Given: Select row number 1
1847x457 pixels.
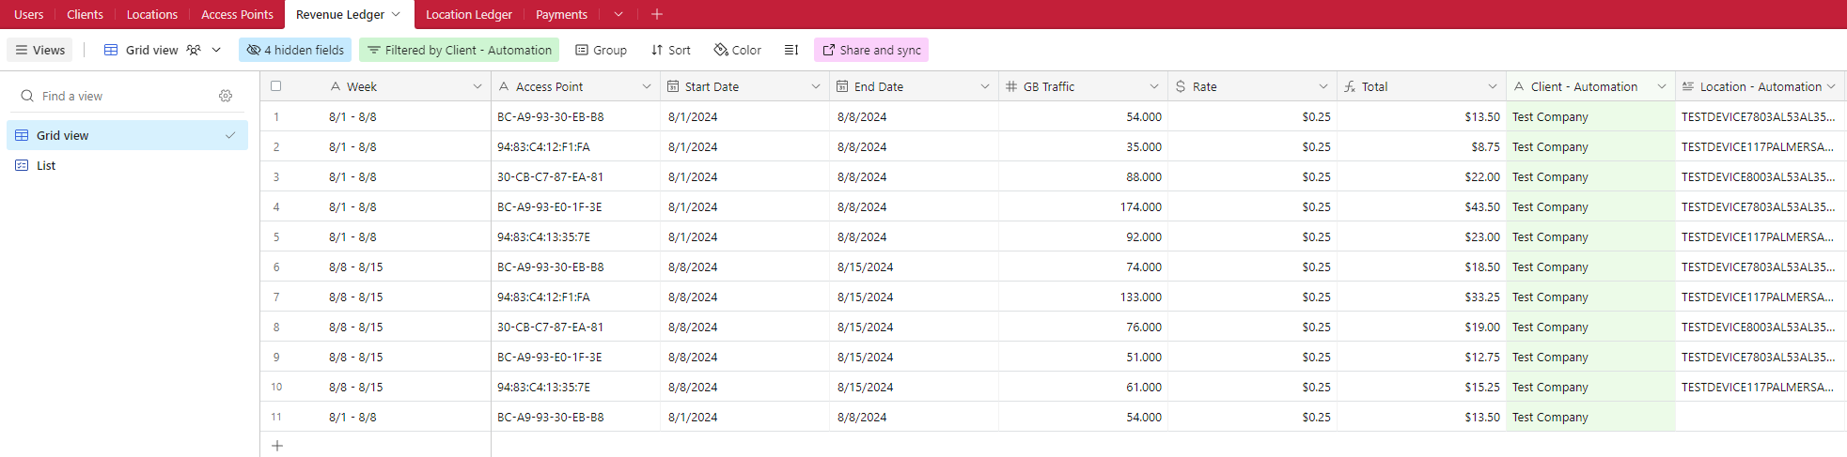Looking at the screenshot, I should pyautogui.click(x=276, y=116).
